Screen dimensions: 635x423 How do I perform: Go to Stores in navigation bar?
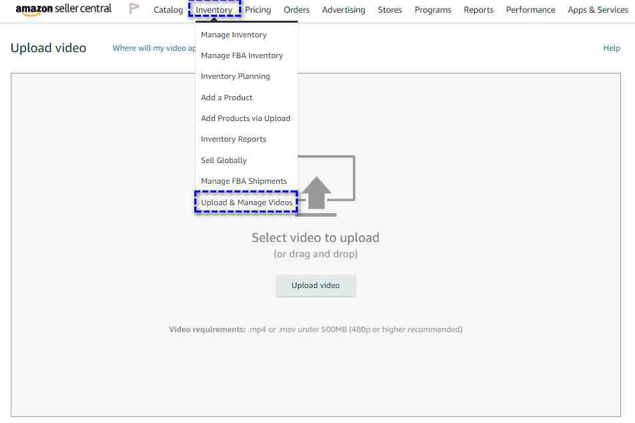point(390,10)
